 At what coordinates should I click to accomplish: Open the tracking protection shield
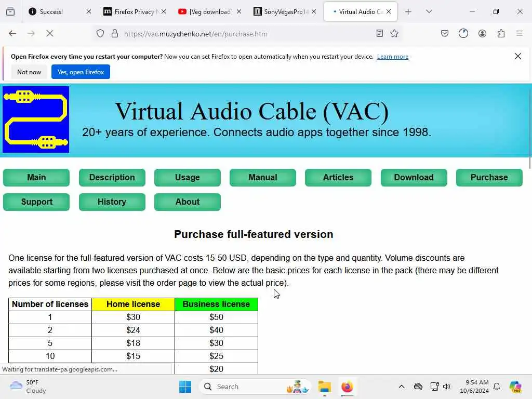coord(100,33)
